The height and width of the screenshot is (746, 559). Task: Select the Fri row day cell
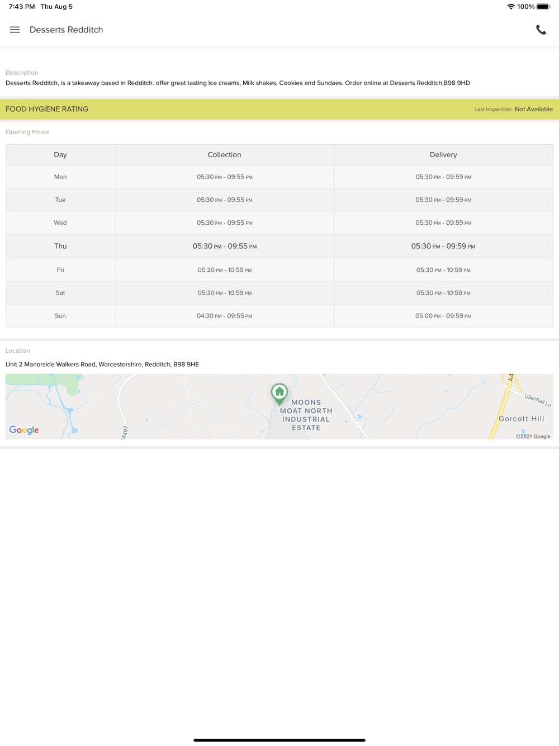60,270
